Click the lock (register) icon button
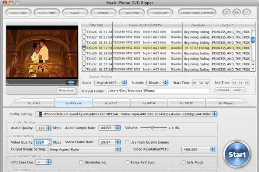 click(227, 13)
